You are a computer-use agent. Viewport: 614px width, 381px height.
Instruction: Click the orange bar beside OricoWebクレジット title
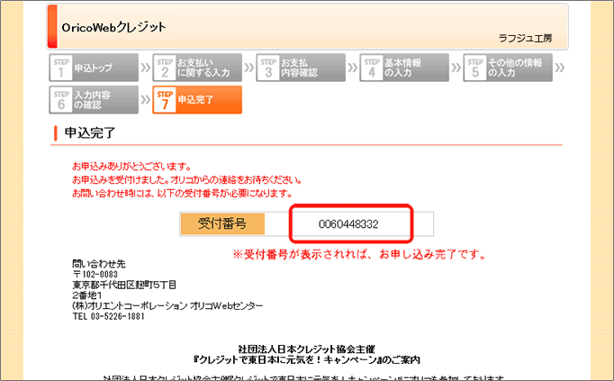(51, 26)
